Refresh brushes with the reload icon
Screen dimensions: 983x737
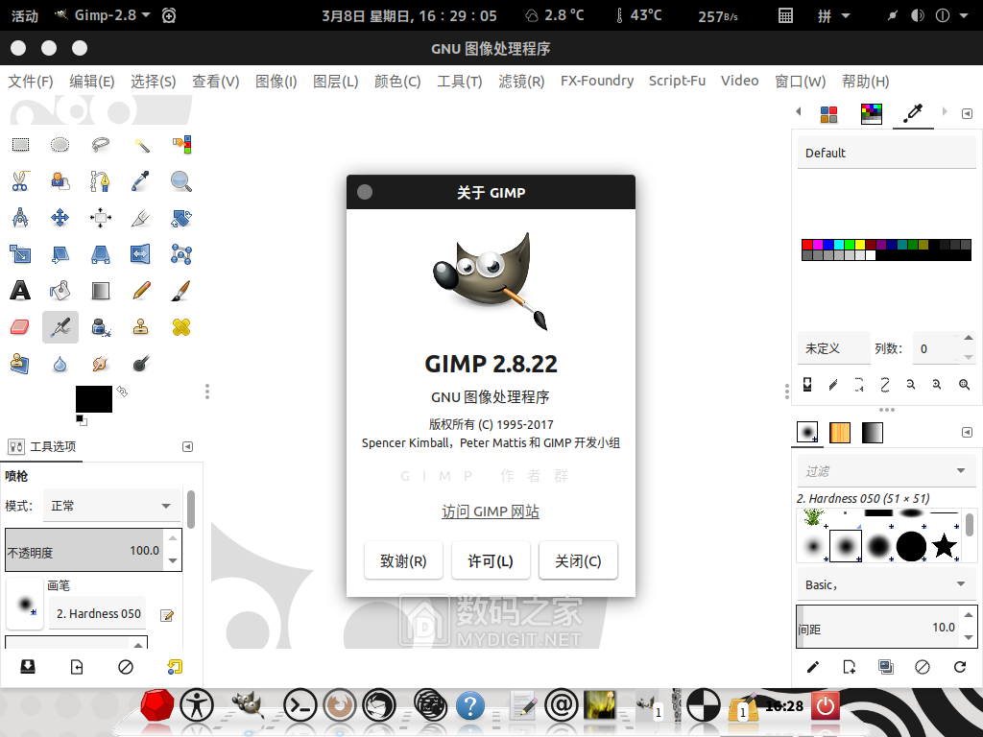pyautogui.click(x=960, y=668)
